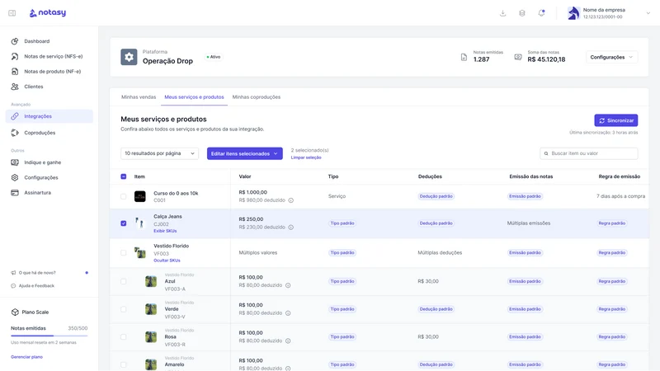660x371 pixels.
Task: Collapse Ocultar SKUs under Vestido Florido
Action: (x=167, y=261)
